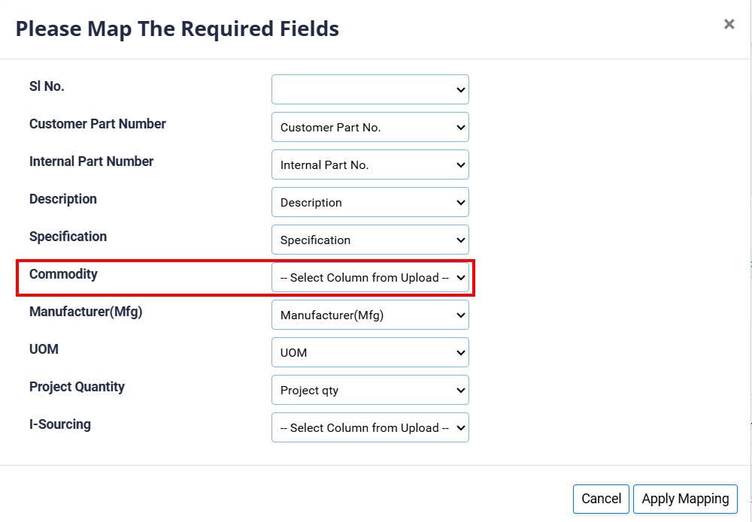The height and width of the screenshot is (522, 752).
Task: Expand the Customer Part Number mapping dropdown
Action: [370, 127]
